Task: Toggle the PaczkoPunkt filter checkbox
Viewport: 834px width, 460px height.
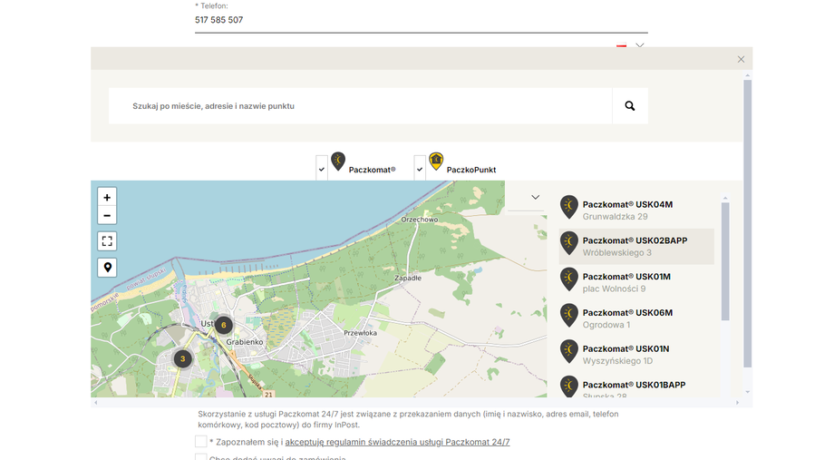Action: pyautogui.click(x=420, y=169)
